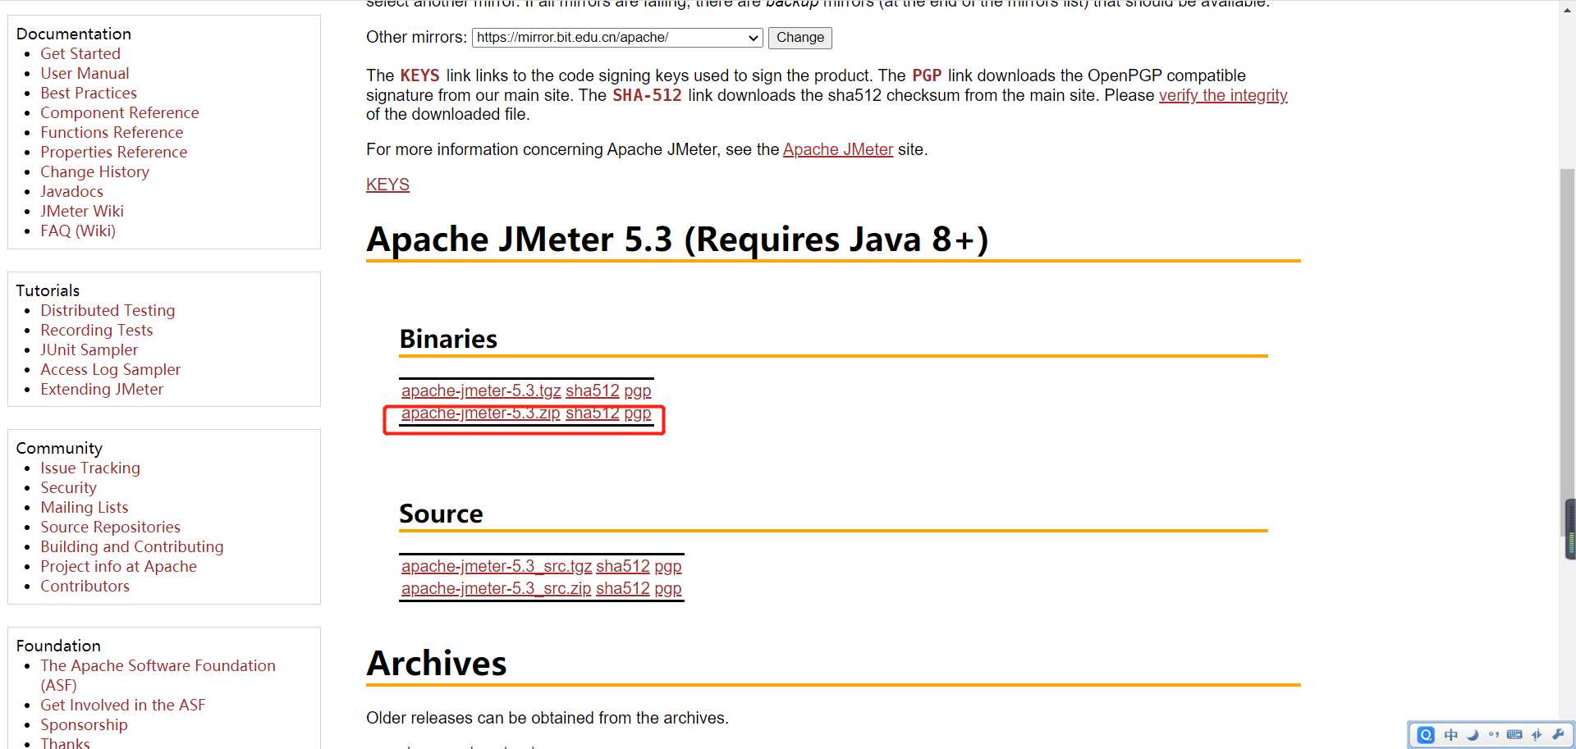Open Source Repositories link
Viewport: 1576px width, 749px height.
pyautogui.click(x=111, y=527)
